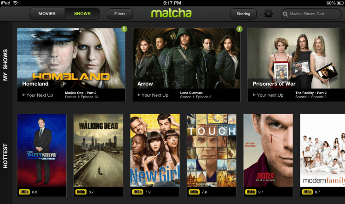
Task: Focus the Movies, Shows, Cast search field
Action: (x=311, y=14)
